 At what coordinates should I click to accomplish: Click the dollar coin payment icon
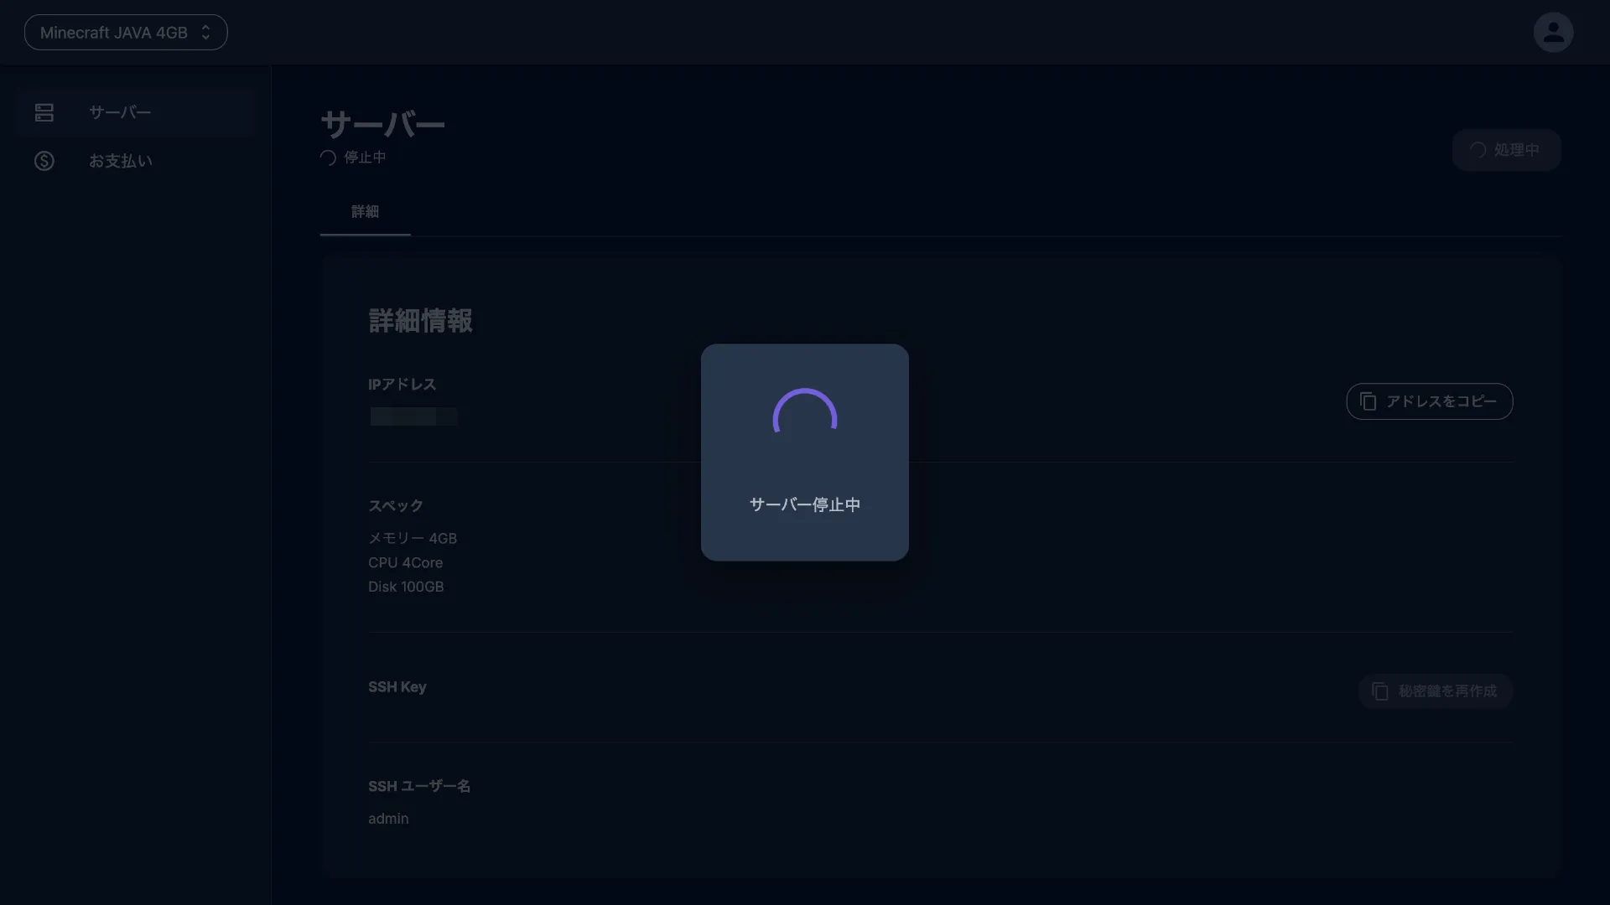pyautogui.click(x=44, y=161)
